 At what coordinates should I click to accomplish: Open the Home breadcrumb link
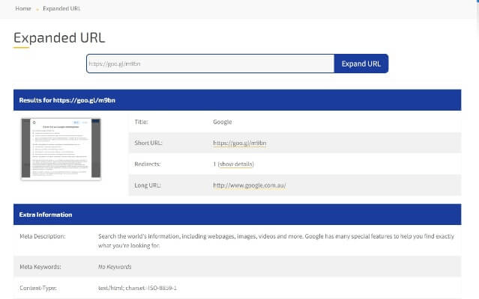point(23,8)
